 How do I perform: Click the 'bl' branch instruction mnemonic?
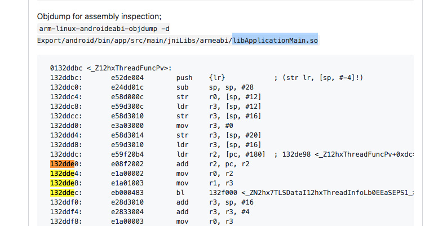tap(180, 192)
